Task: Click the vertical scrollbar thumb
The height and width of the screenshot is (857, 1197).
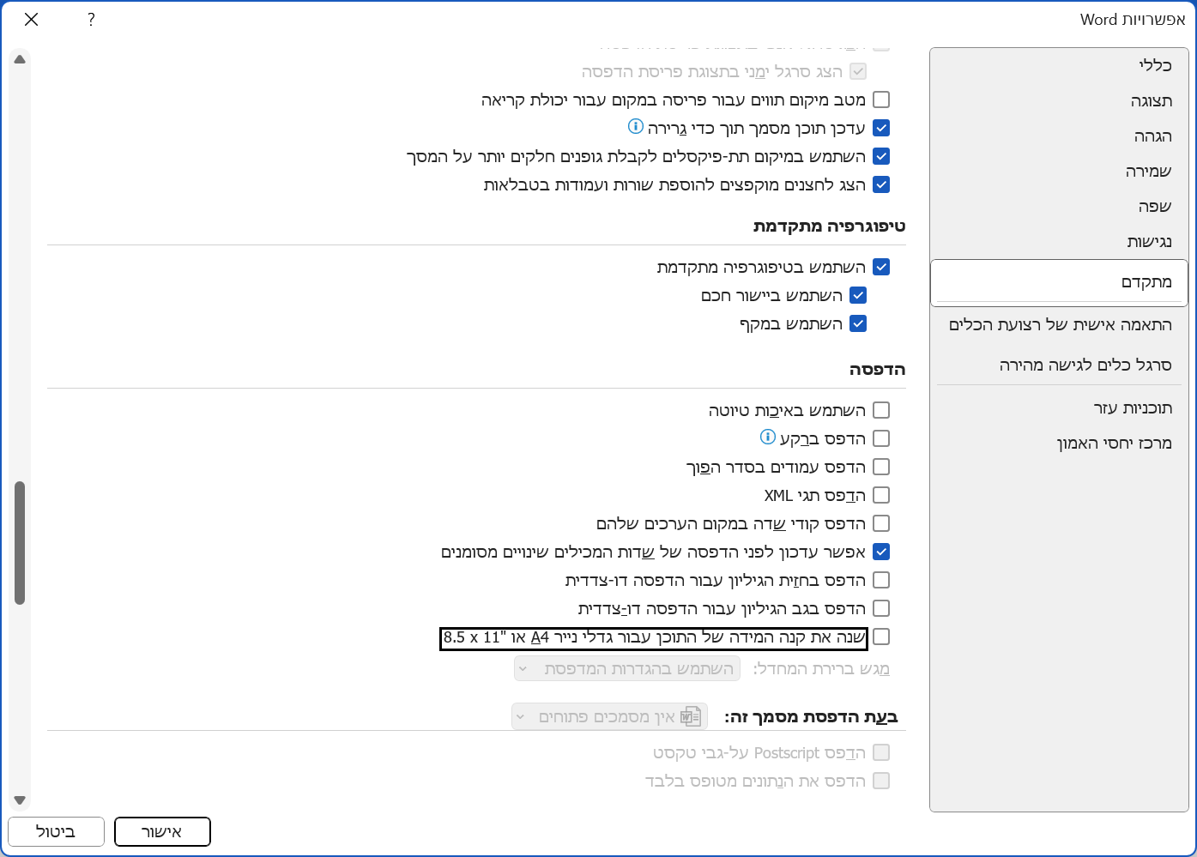Action: [20, 542]
